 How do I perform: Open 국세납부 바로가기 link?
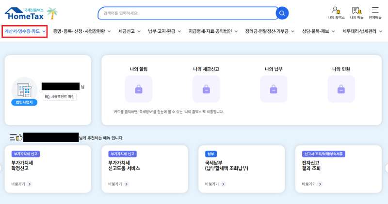coord(215,184)
